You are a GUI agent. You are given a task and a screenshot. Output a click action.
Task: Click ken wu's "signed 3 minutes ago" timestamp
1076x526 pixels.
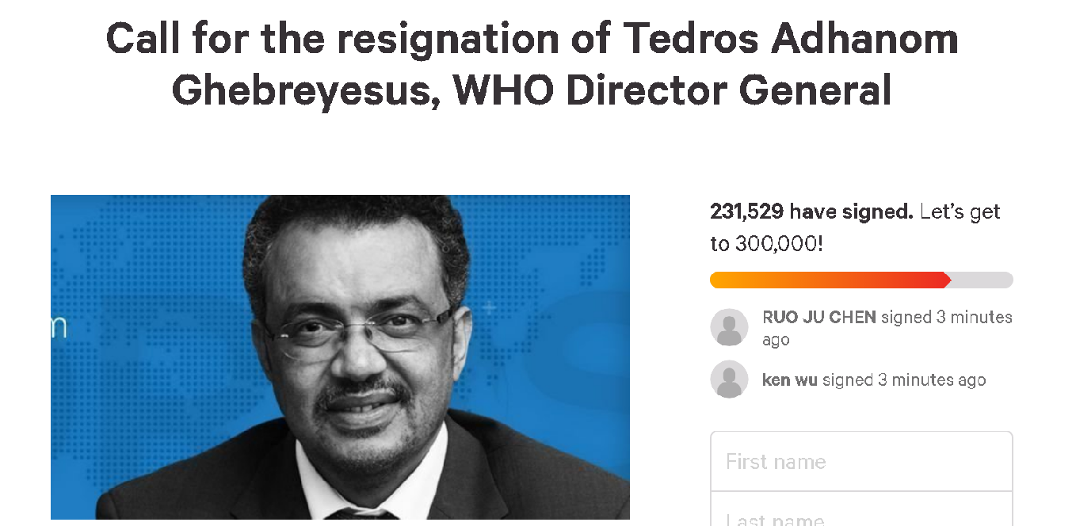(904, 380)
